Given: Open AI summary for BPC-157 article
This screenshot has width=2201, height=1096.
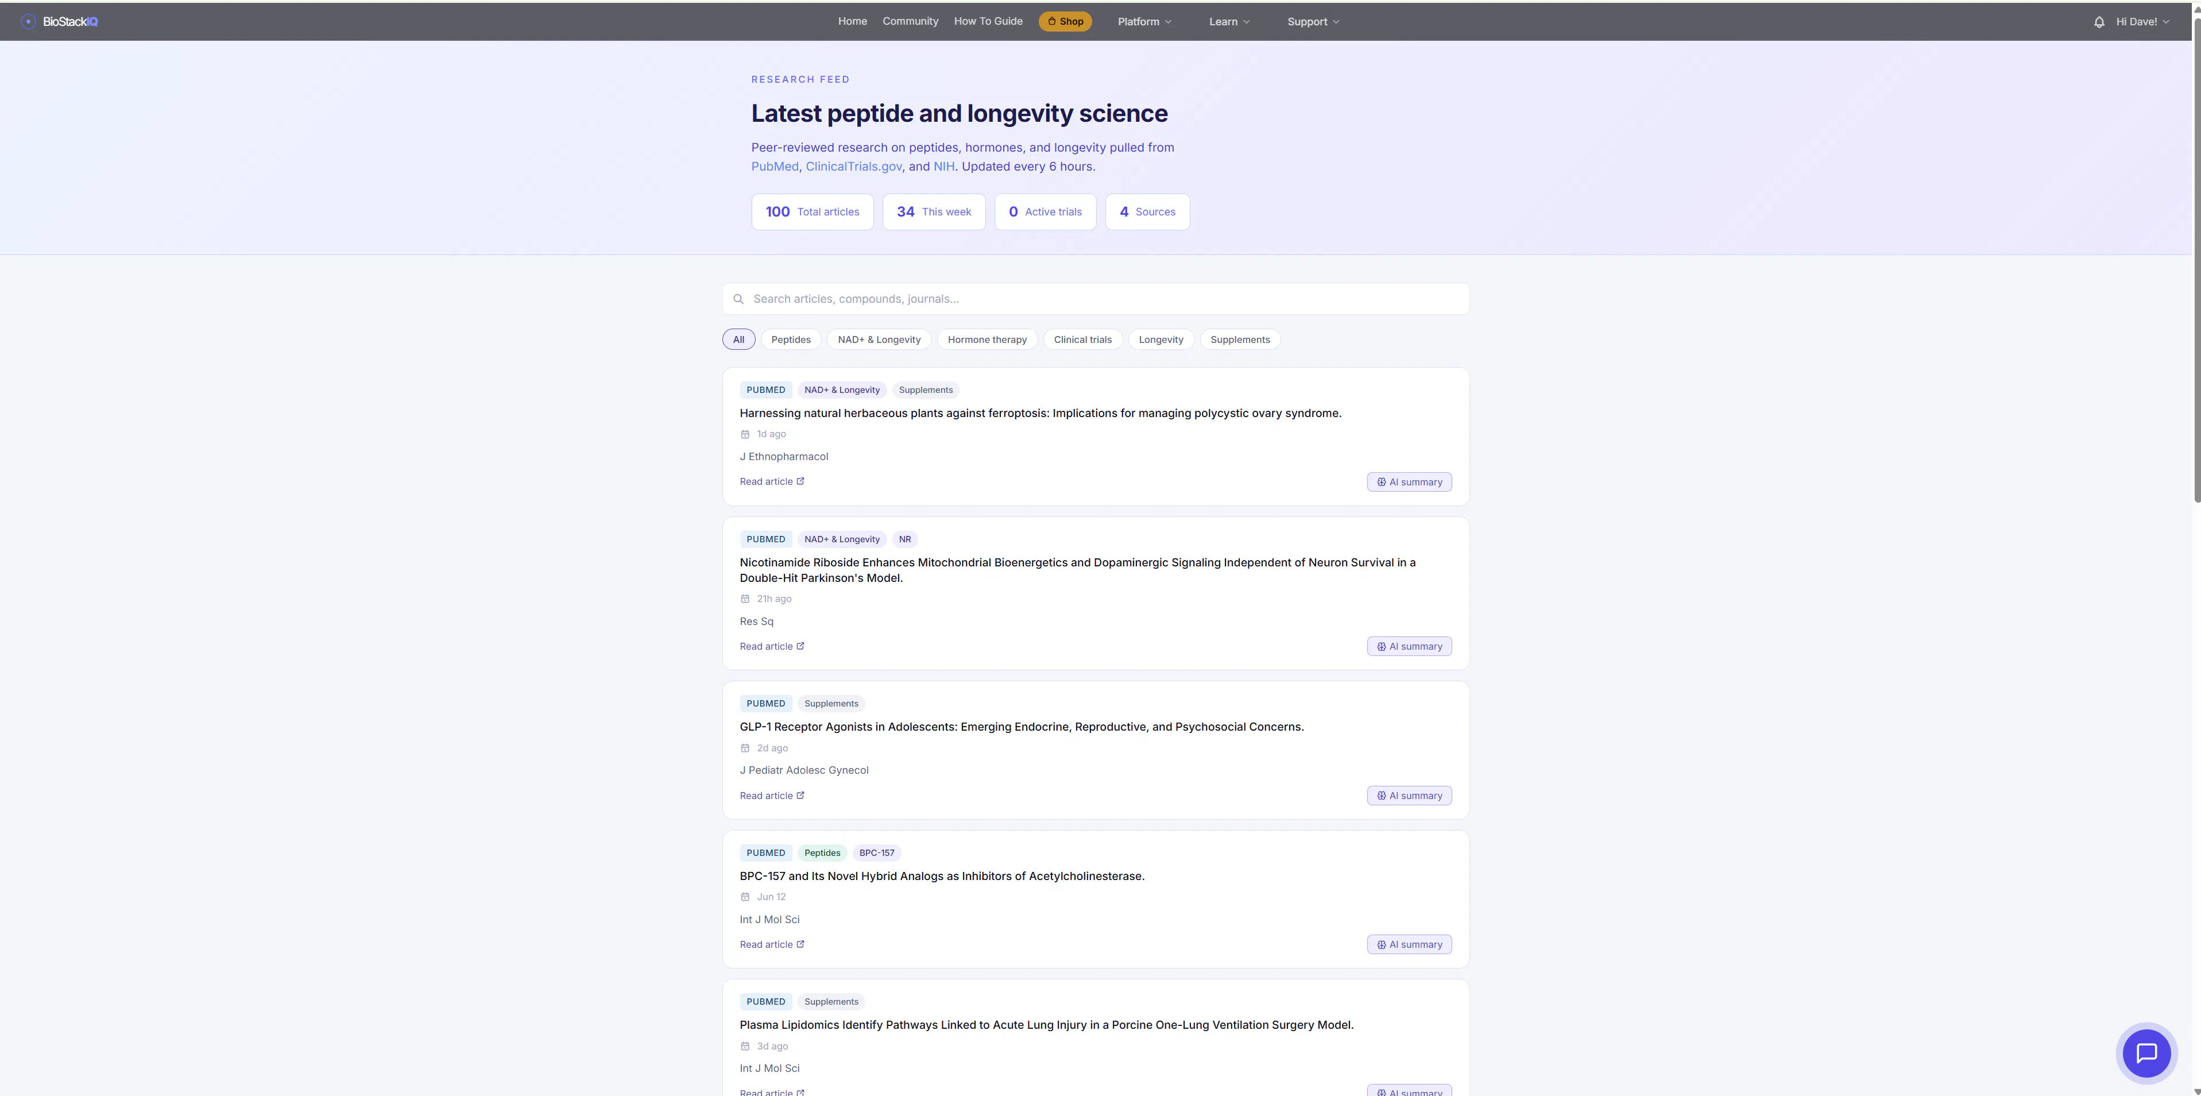Looking at the screenshot, I should pyautogui.click(x=1409, y=945).
